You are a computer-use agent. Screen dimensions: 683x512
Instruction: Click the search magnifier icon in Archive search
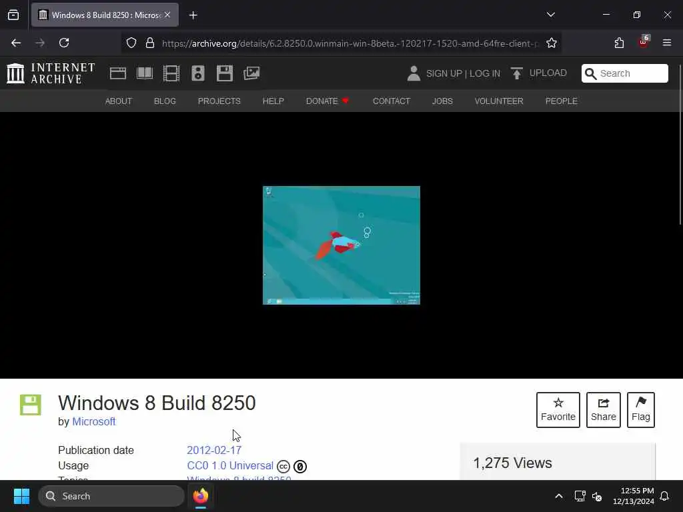pos(591,73)
